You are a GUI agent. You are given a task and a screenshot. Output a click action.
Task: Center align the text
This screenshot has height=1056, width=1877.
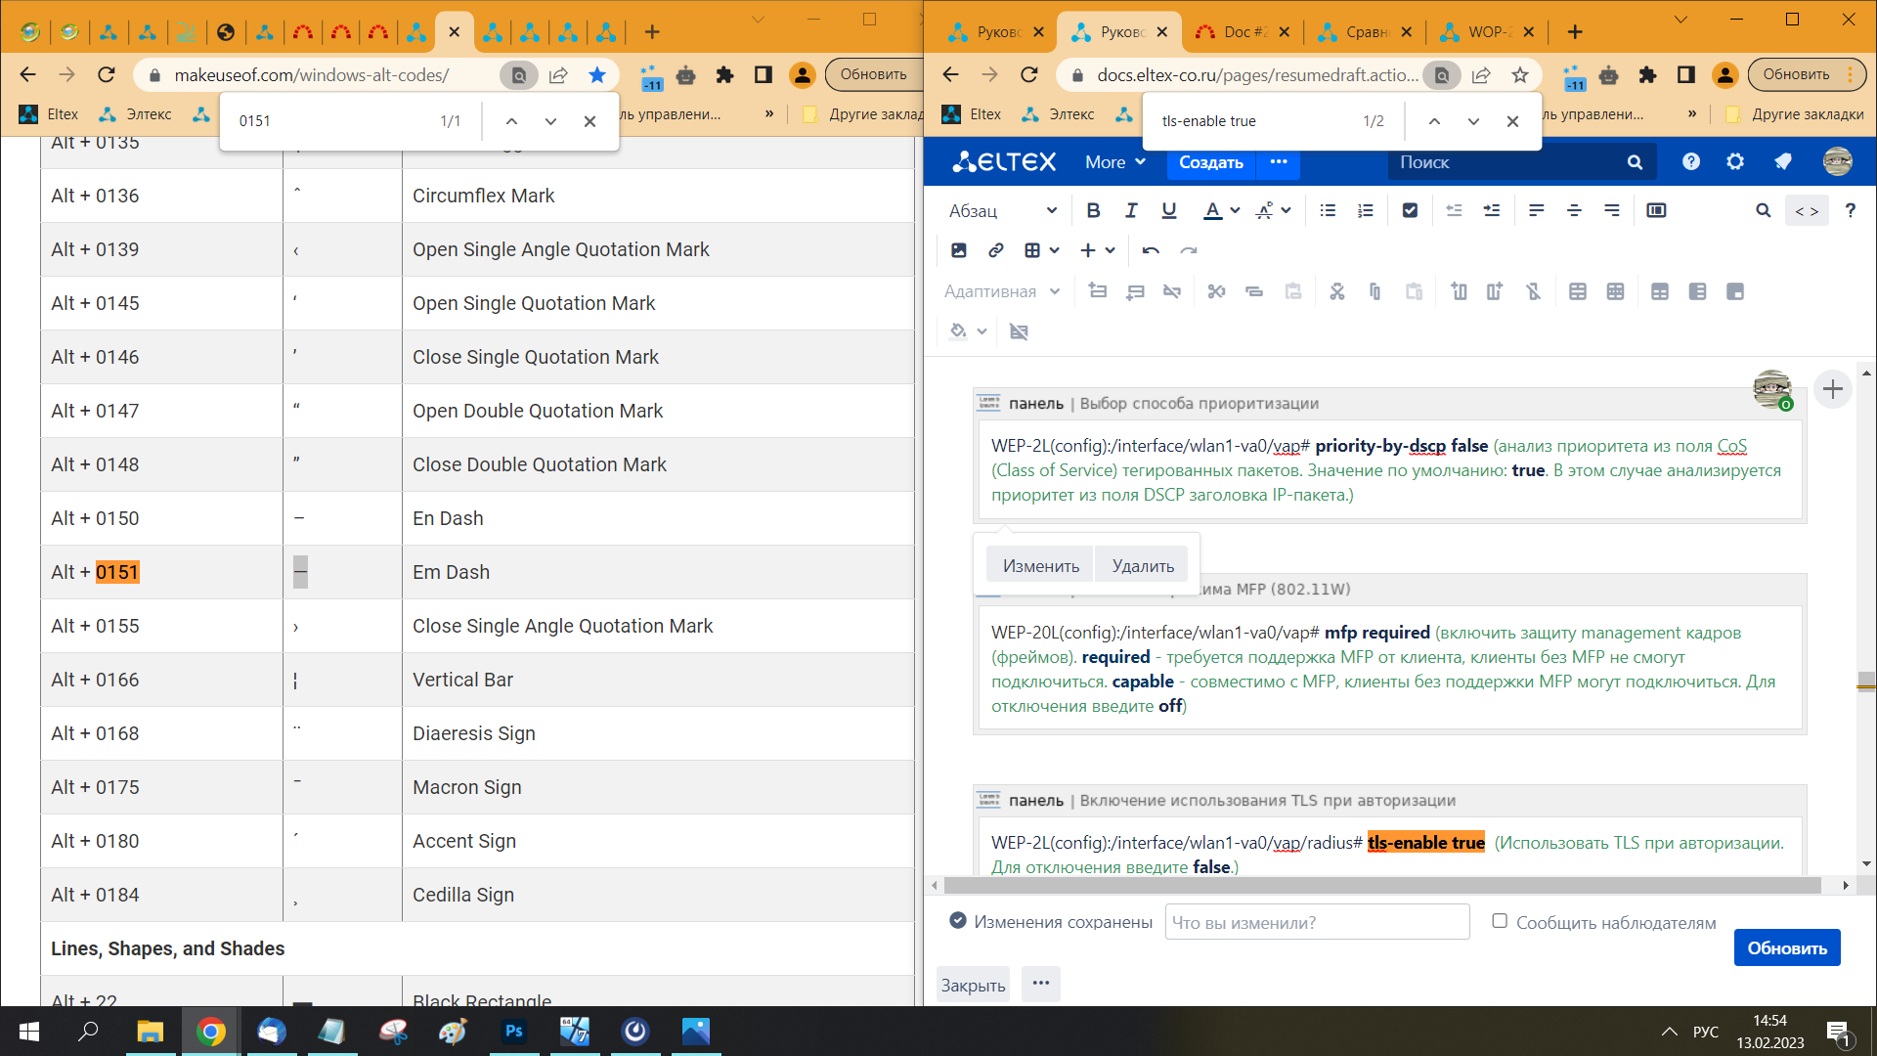1574,210
